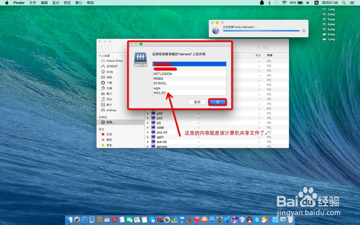Screen dimensions: 360x225
Task: Expand the jy5 computer row
Action: tap(148, 123)
